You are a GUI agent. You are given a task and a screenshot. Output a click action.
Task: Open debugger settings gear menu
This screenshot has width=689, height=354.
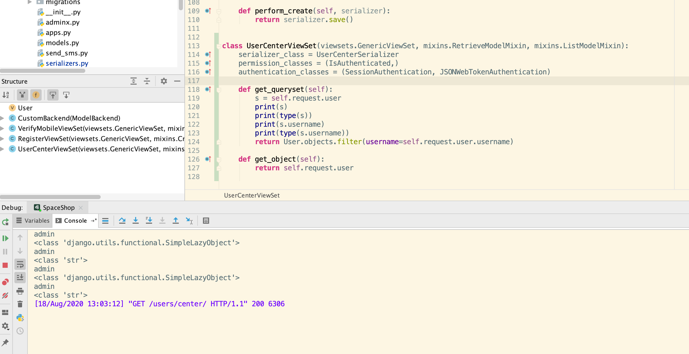(x=5, y=326)
